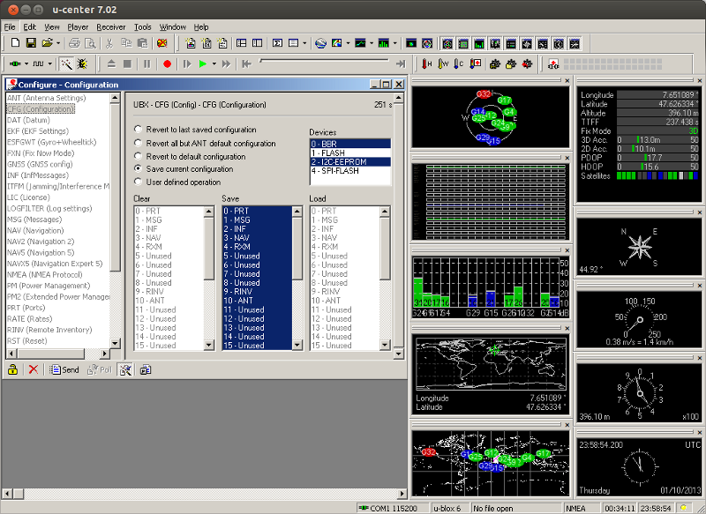
Task: Click the Save list scroll down arrow
Action: click(x=297, y=345)
